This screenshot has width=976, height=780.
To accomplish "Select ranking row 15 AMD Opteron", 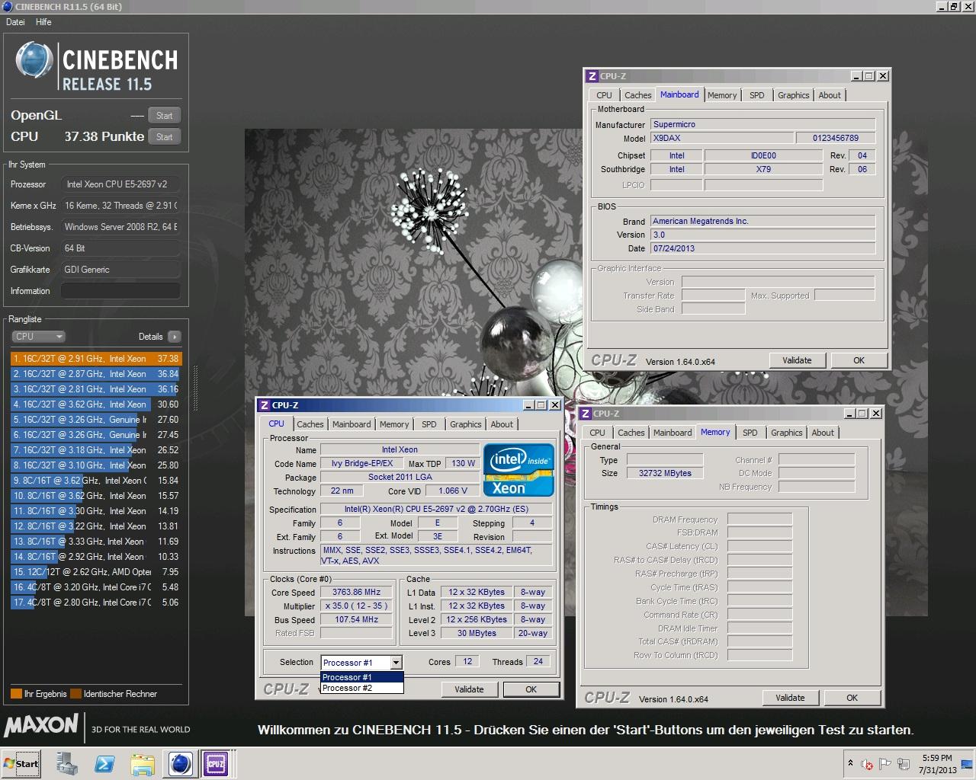I will 96,572.
